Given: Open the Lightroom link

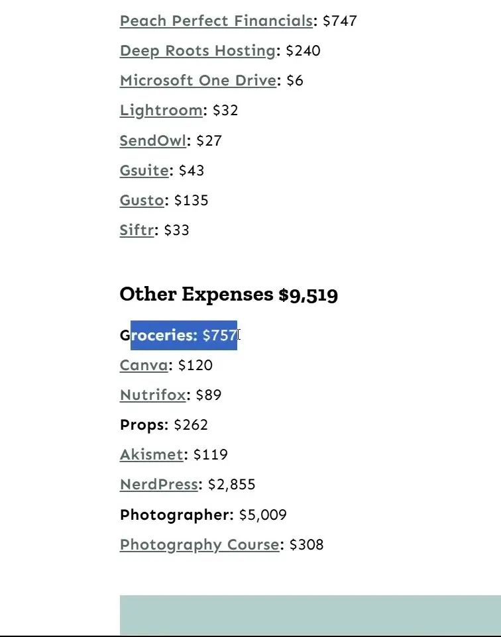Looking at the screenshot, I should (161, 110).
